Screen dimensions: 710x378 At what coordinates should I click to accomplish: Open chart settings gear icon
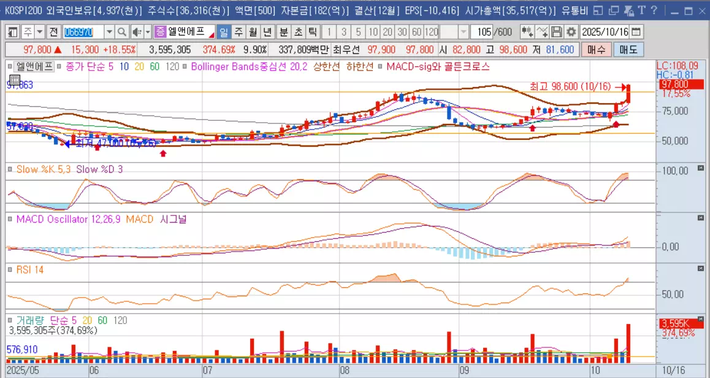[571, 32]
